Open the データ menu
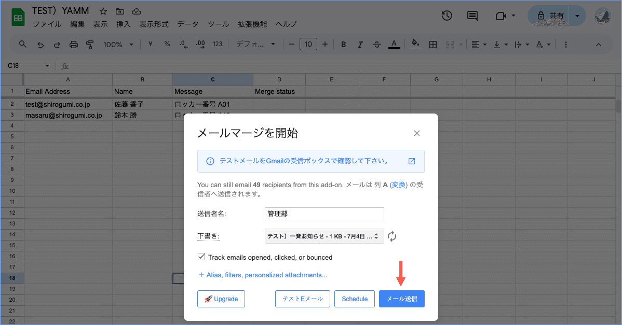 point(188,24)
